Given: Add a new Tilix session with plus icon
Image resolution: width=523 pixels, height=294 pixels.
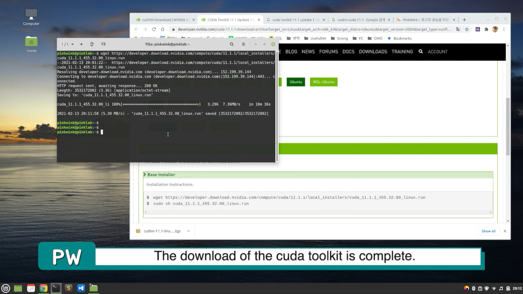Looking at the screenshot, I should [x=81, y=44].
